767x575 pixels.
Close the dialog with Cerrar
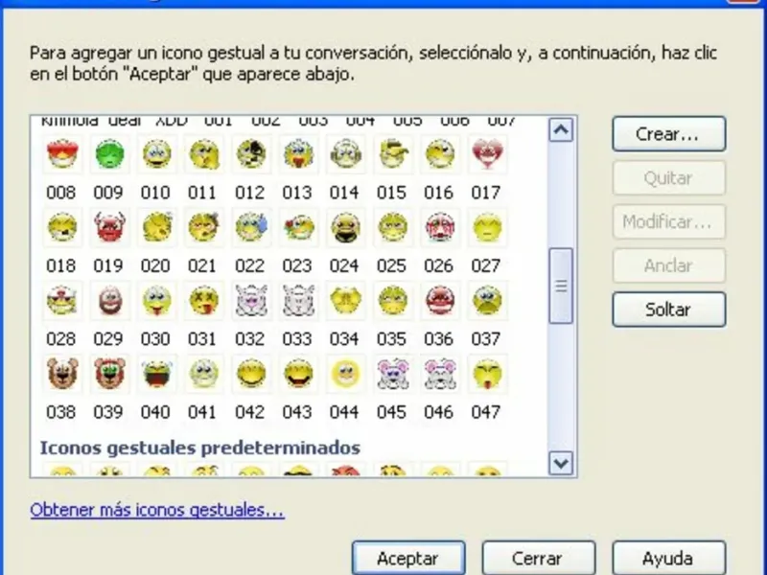point(539,558)
